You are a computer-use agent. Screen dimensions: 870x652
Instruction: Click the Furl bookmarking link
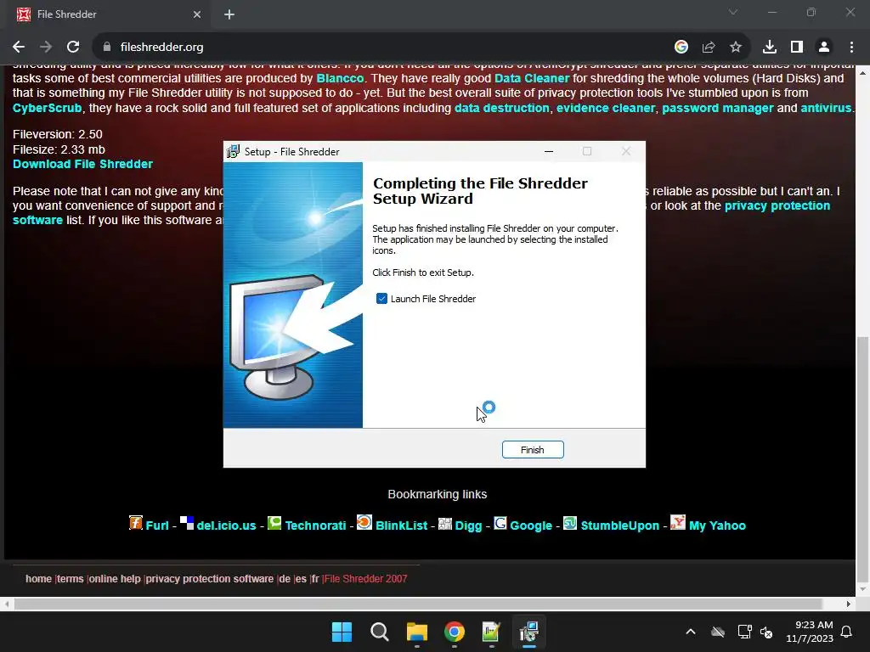click(x=157, y=526)
